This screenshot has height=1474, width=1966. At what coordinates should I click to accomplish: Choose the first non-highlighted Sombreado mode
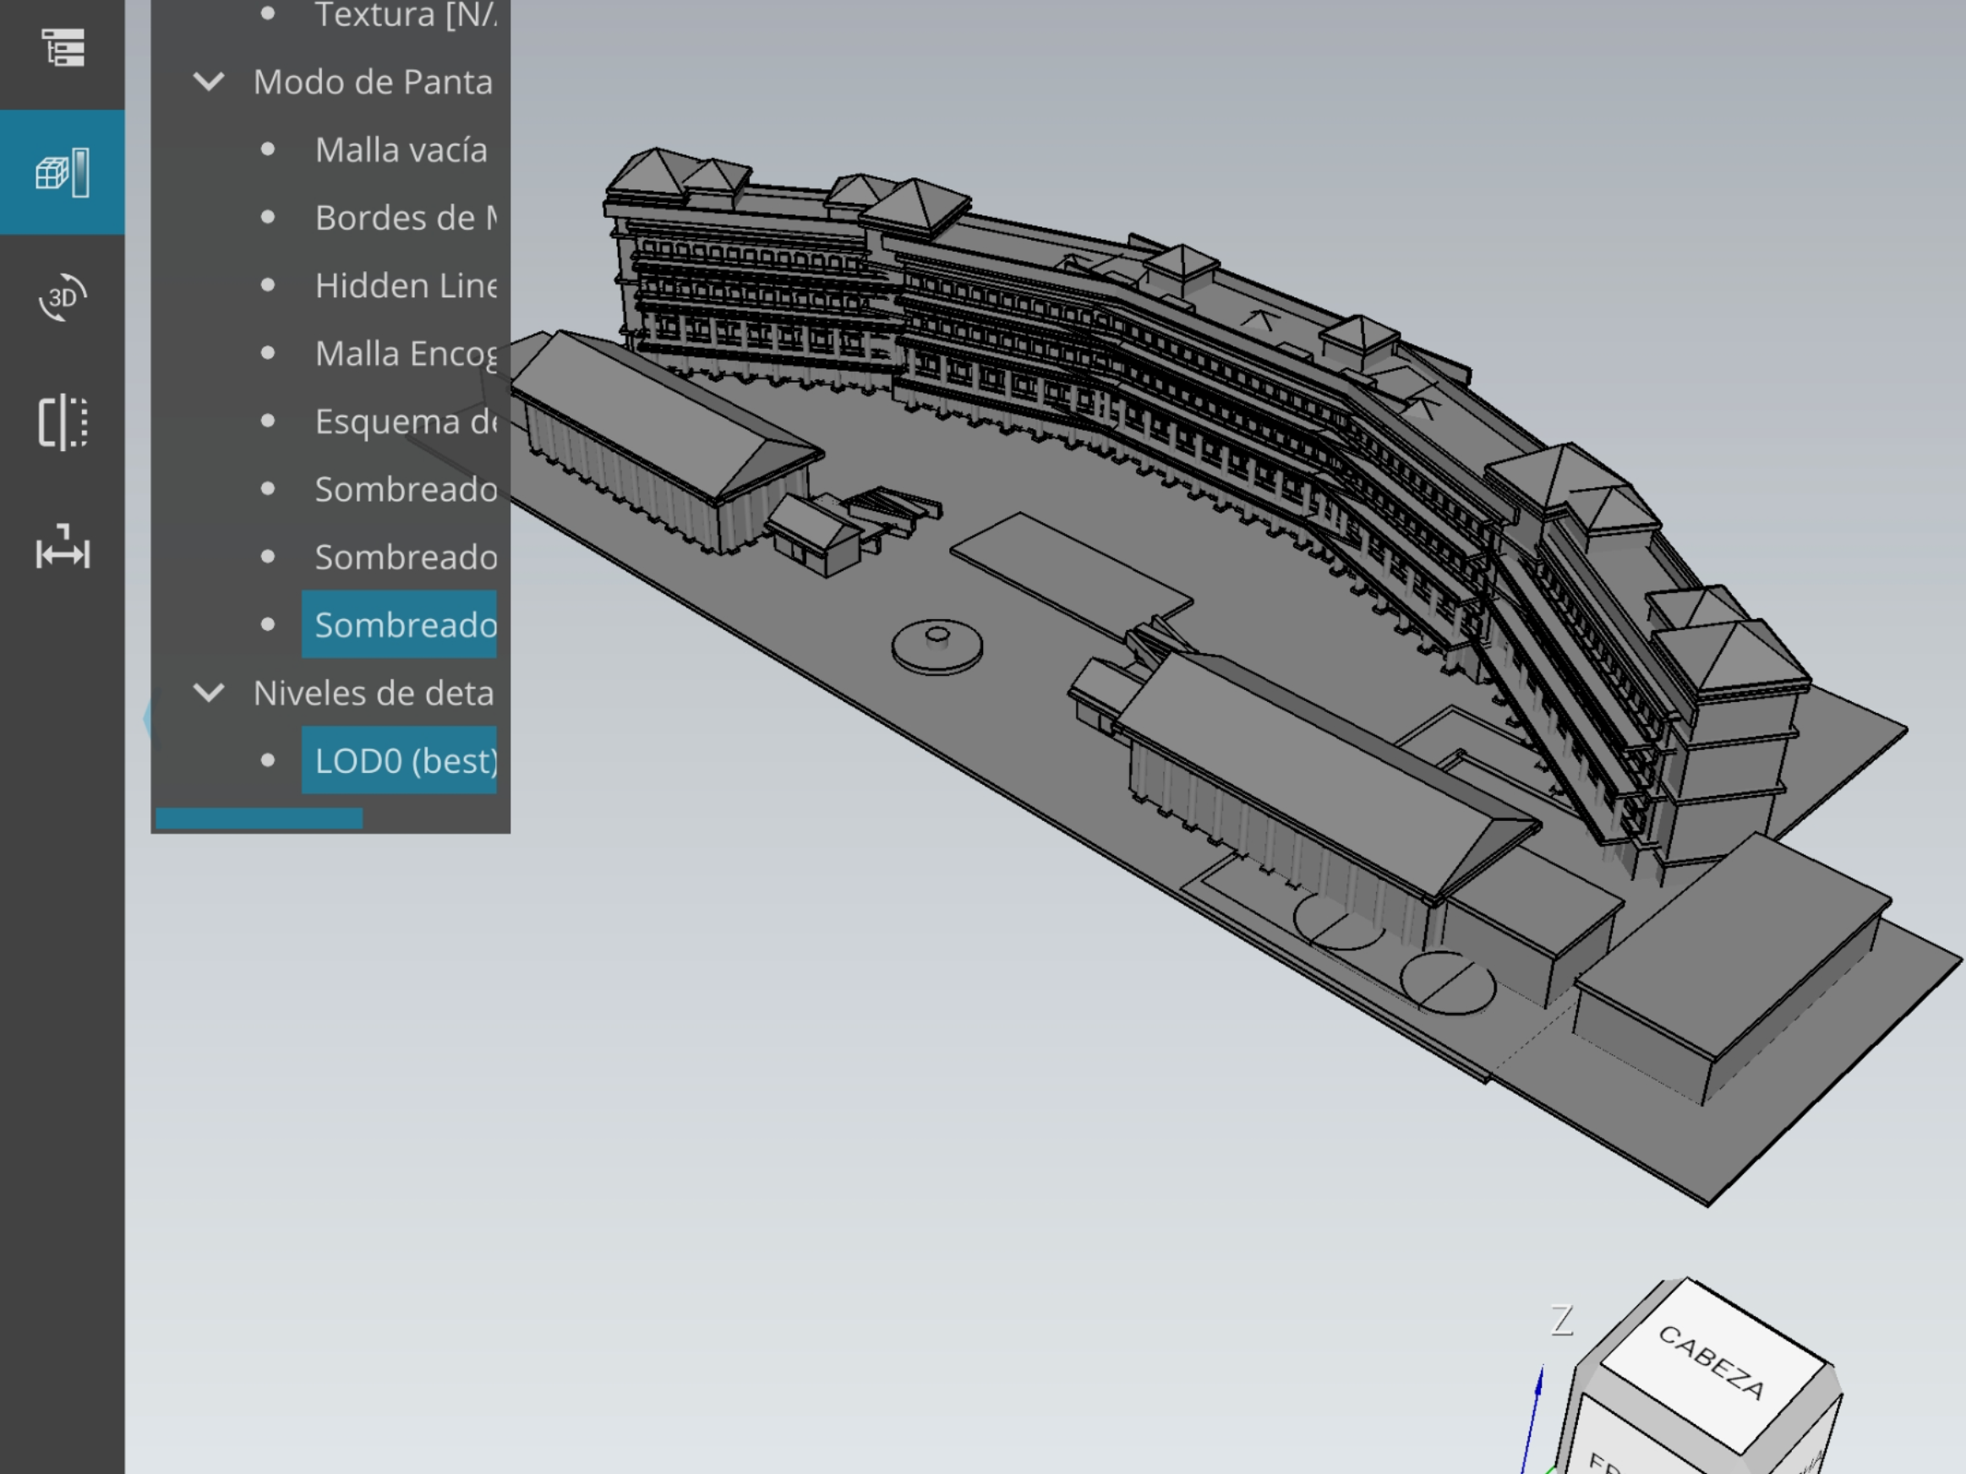[x=406, y=490]
